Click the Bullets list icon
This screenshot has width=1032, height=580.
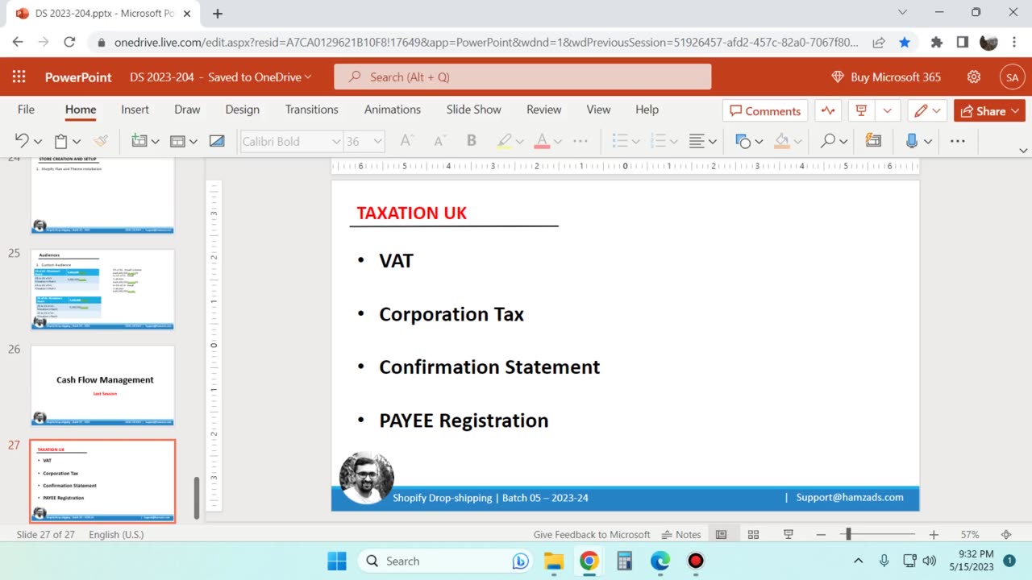click(620, 141)
